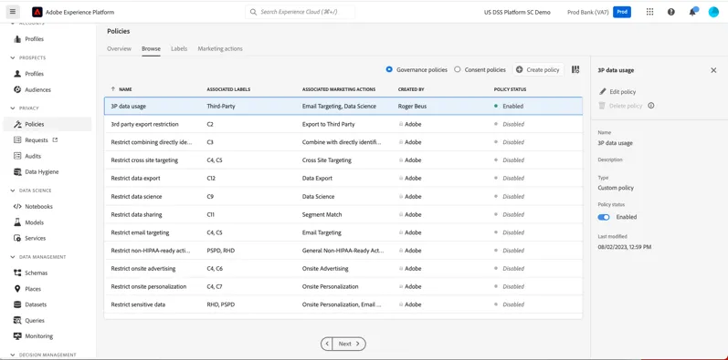Viewport: 728px width, 360px height.
Task: Open the notifications bell
Action: pyautogui.click(x=692, y=12)
